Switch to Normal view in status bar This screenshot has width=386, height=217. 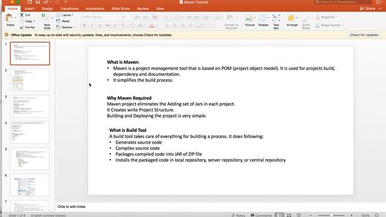(279, 215)
